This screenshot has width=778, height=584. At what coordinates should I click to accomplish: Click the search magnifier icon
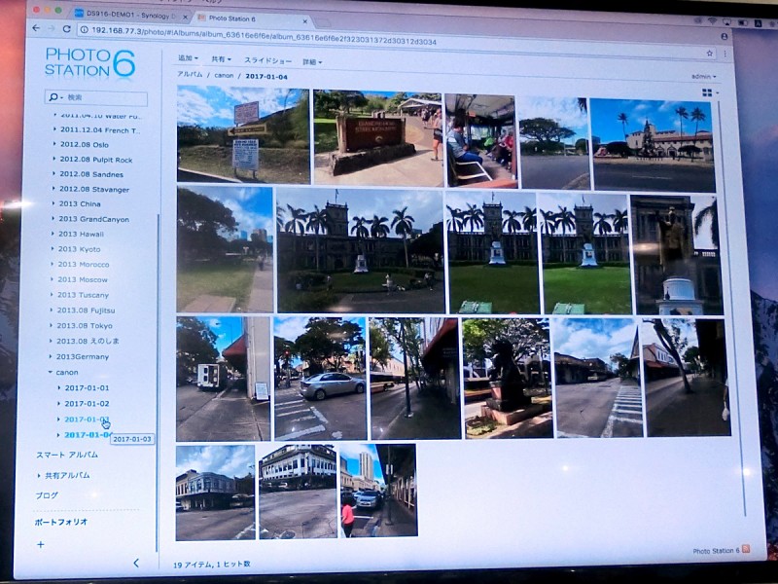coord(53,96)
